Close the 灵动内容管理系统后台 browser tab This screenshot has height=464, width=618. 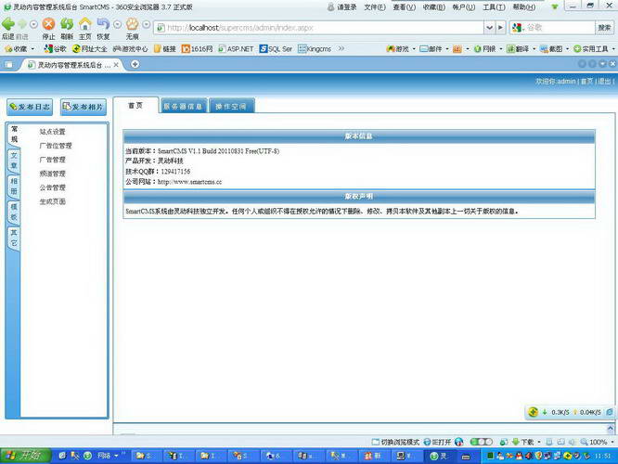click(x=116, y=65)
